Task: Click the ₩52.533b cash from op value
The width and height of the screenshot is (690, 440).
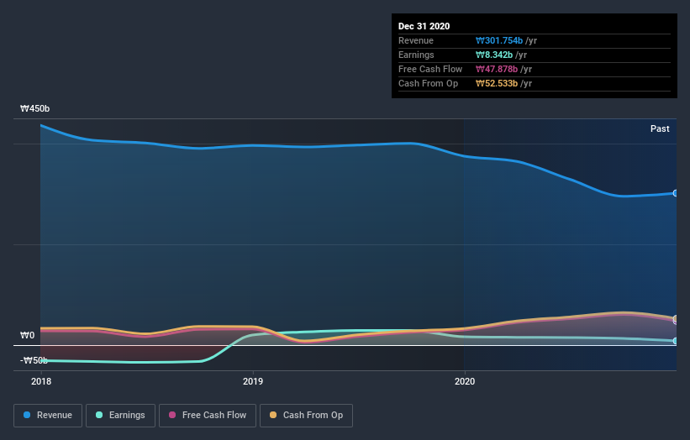Action: [x=497, y=83]
